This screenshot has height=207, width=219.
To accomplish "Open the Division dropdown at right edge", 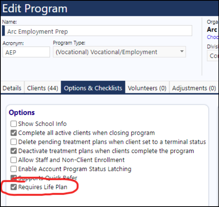I will (x=213, y=56).
